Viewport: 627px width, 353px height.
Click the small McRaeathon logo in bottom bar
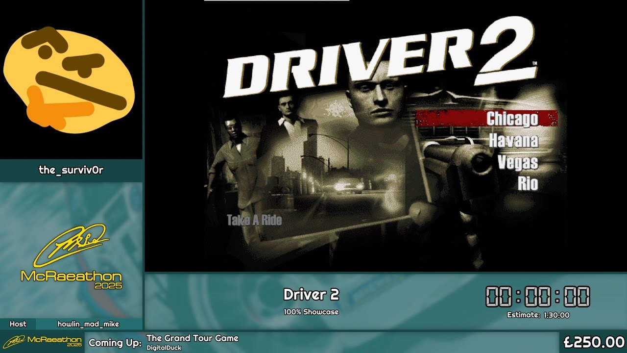point(43,341)
